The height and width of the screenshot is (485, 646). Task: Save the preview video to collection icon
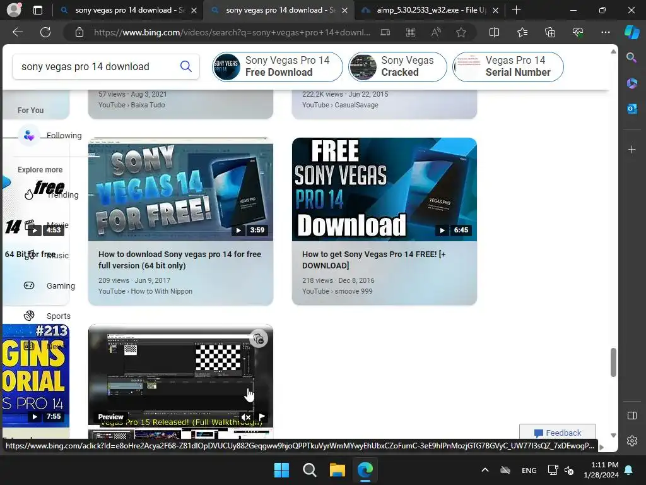[x=259, y=339]
